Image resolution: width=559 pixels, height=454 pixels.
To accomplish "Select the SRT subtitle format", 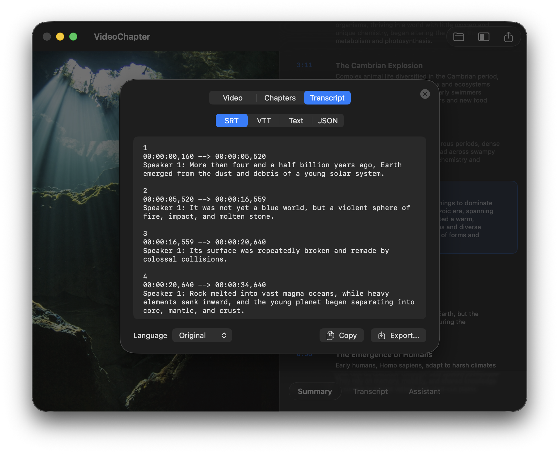I will click(231, 120).
